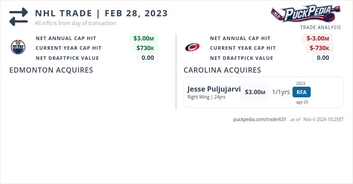Click Edmonton's green $730K current year badge

pos(145,48)
